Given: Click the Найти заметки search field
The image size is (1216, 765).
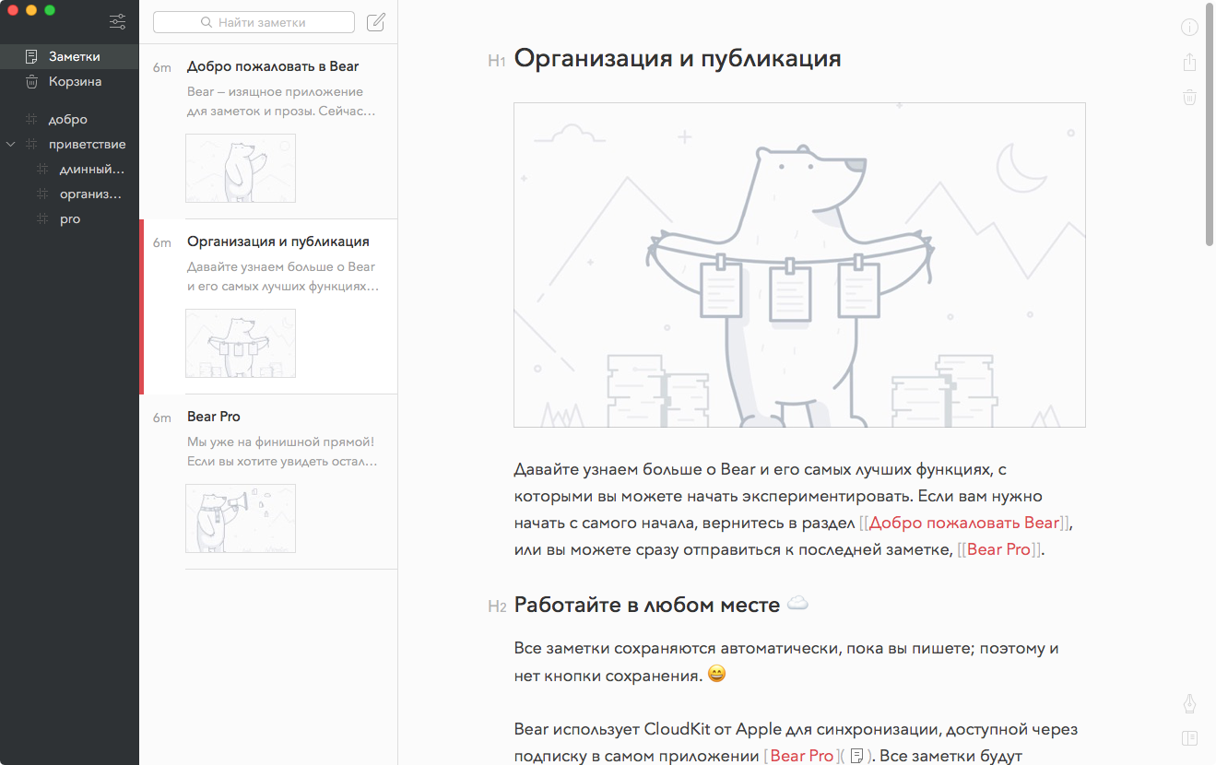Looking at the screenshot, I should click(254, 22).
